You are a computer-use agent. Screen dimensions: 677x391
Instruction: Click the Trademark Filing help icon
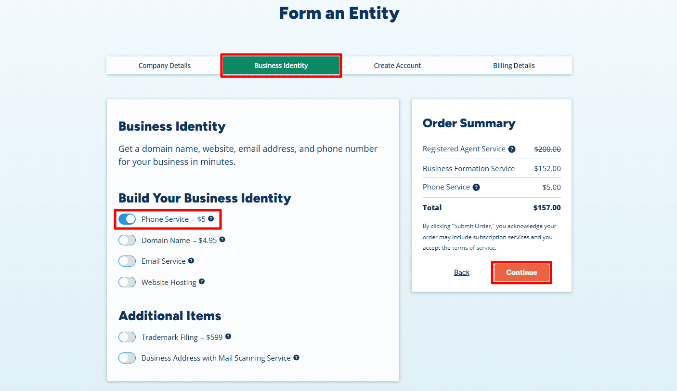(228, 337)
